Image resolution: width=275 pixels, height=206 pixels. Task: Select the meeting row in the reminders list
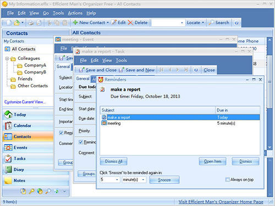(x=180, y=123)
